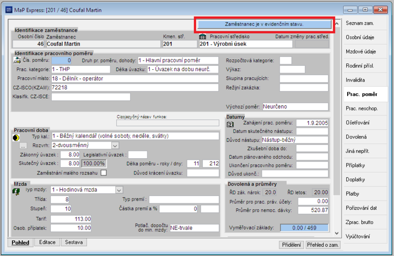Click the scrollbar down arrow
The height and width of the screenshot is (256, 394).
click(x=337, y=233)
